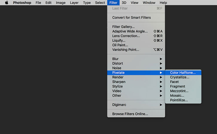This screenshot has height=134, width=217.
Task: Expand the Stylize submenu
Action: 136,86
